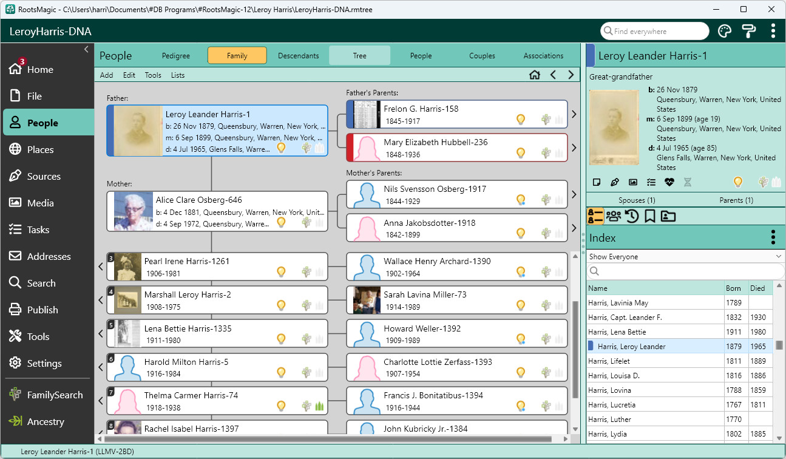Open the color theme palette icon
786x459 pixels.
click(x=724, y=31)
